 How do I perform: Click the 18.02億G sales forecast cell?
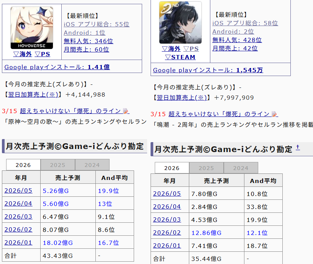(68, 242)
